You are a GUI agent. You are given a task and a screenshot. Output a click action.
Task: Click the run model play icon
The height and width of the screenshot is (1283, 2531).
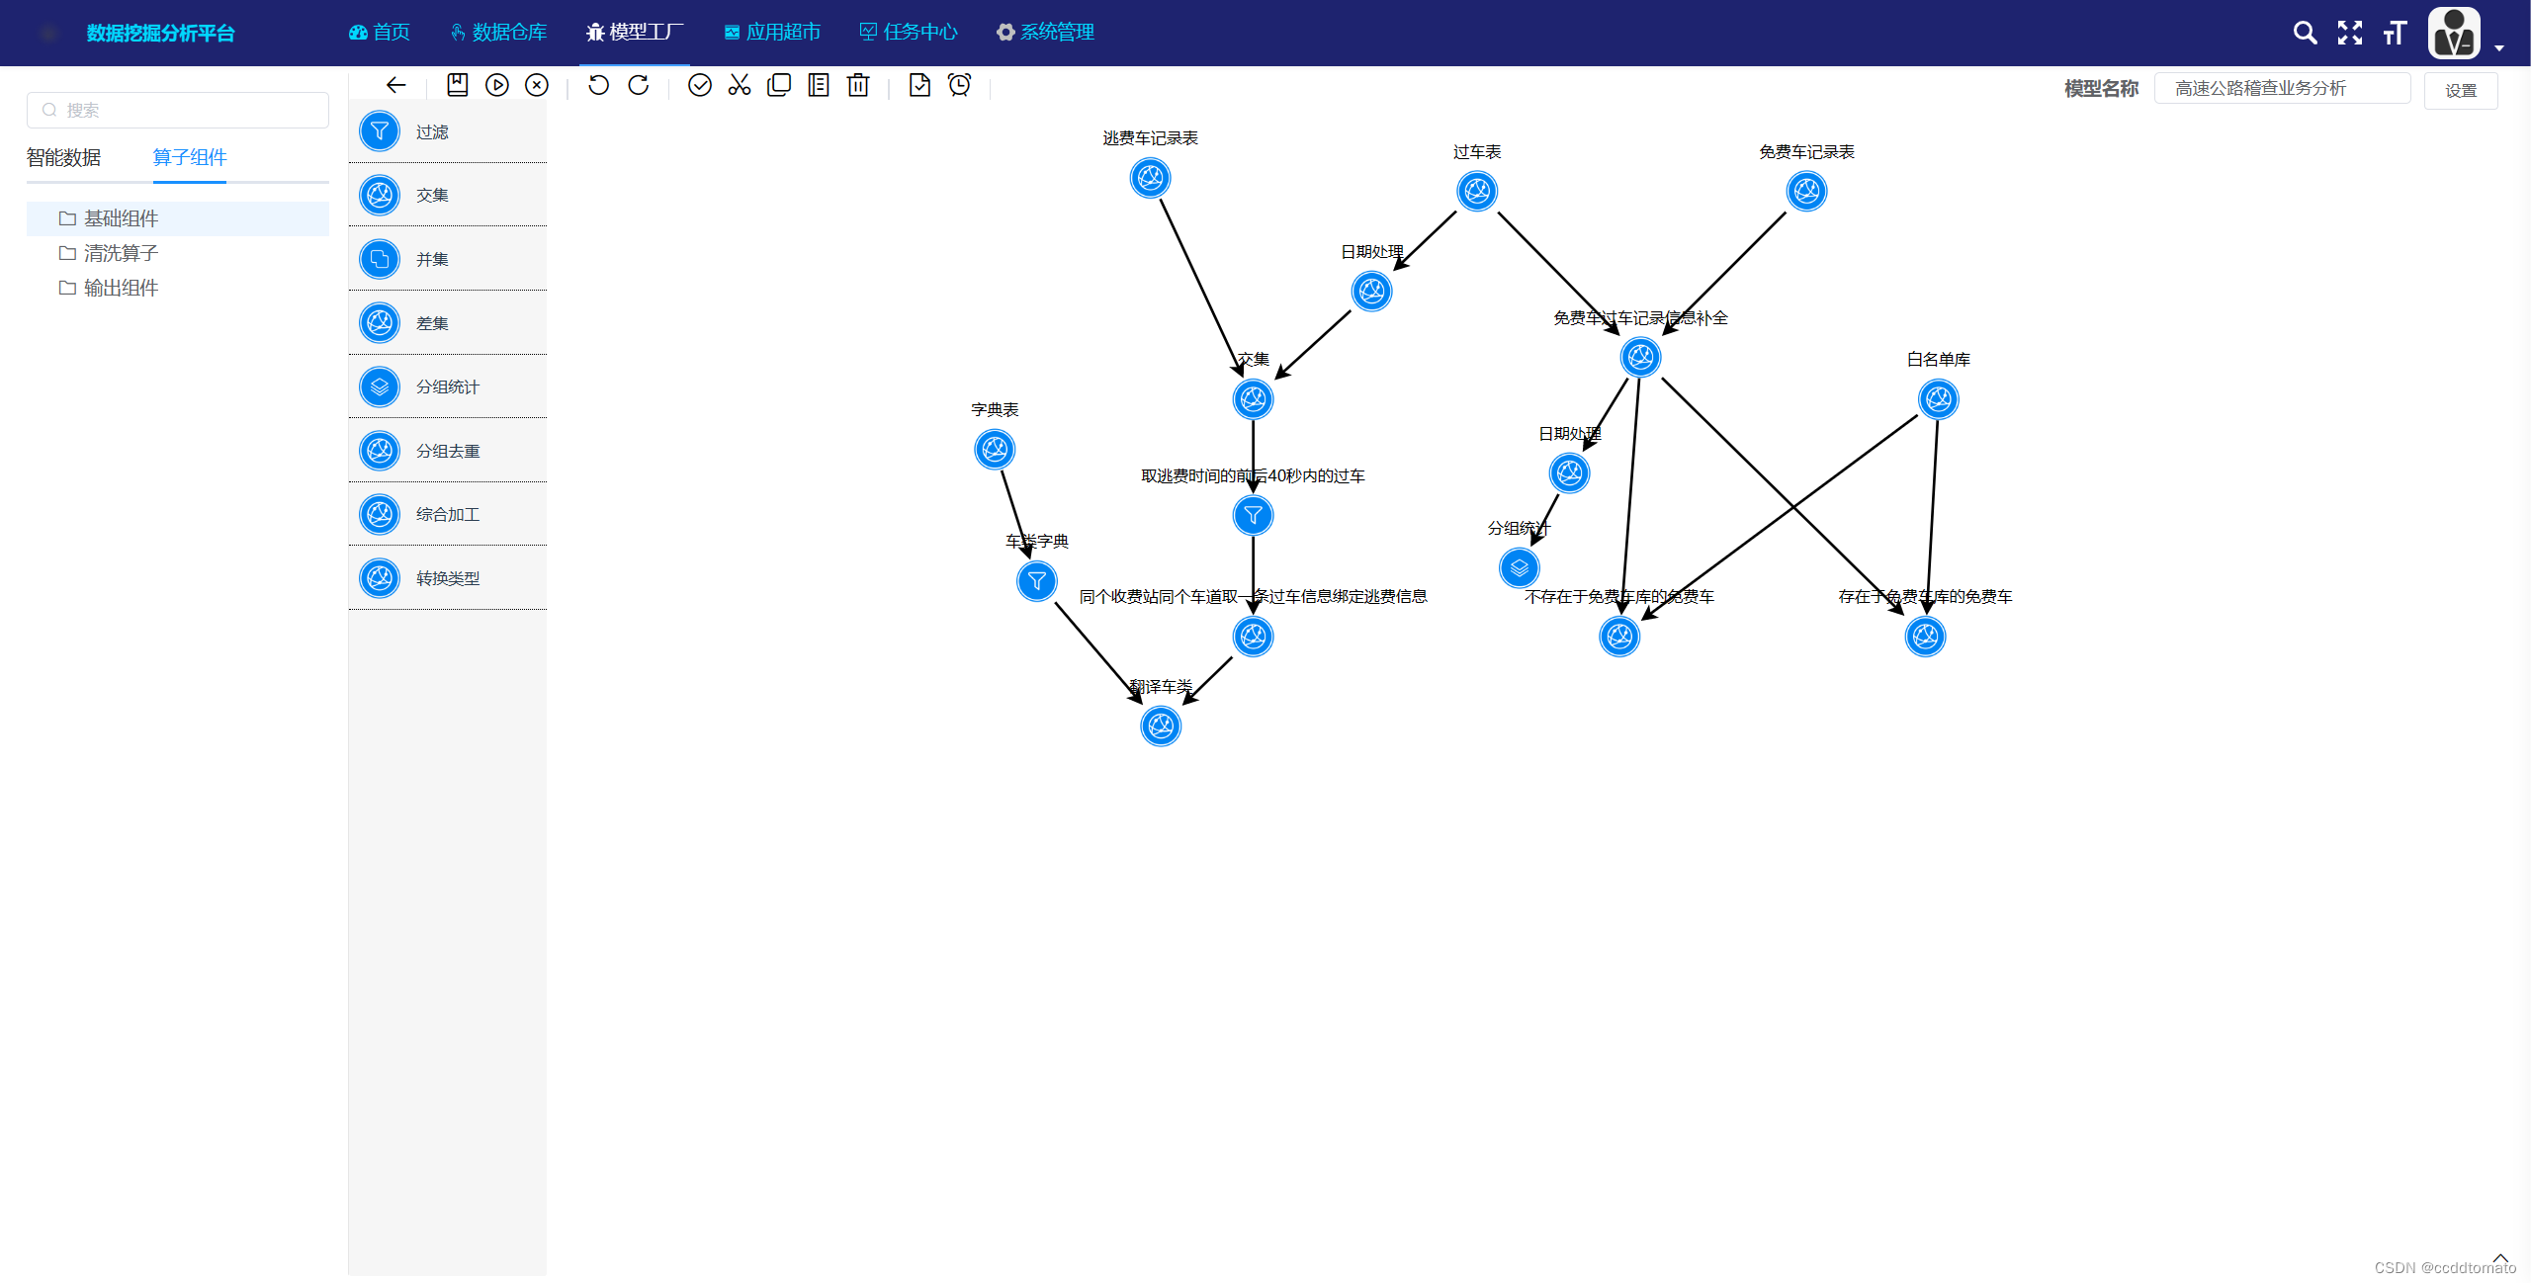497,85
